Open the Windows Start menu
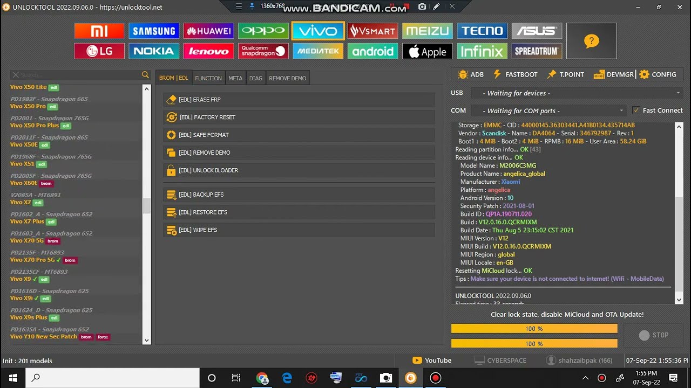The image size is (691, 388). 13,378
